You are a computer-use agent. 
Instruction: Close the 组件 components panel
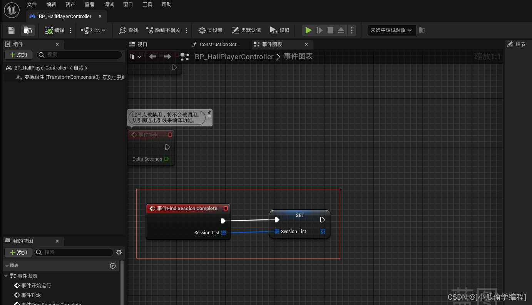click(x=57, y=44)
